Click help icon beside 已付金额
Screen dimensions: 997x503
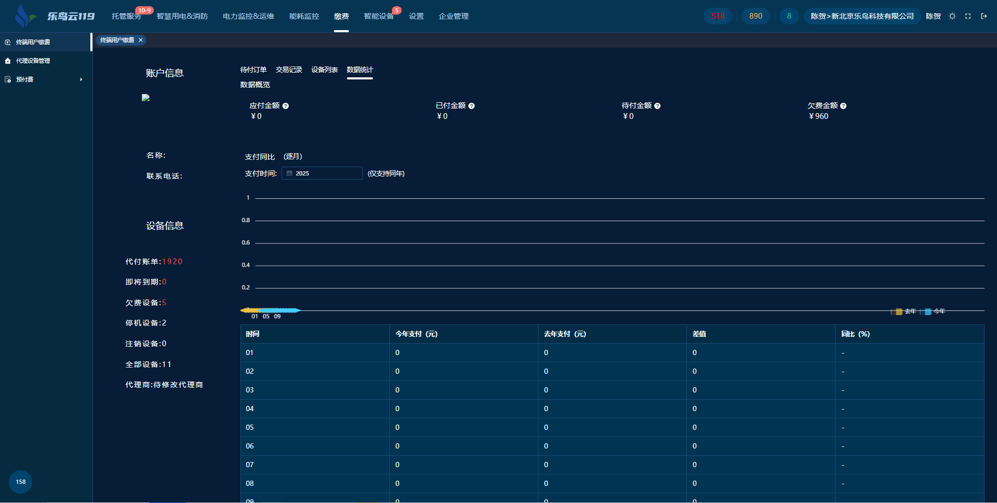471,106
